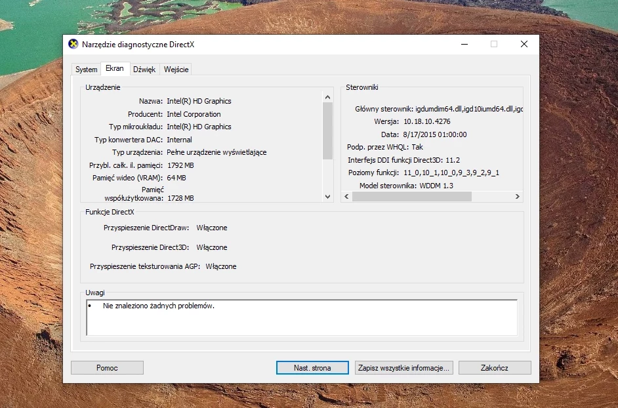
Task: Click driver date 8/17/2015 01:00:00
Action: click(x=435, y=135)
